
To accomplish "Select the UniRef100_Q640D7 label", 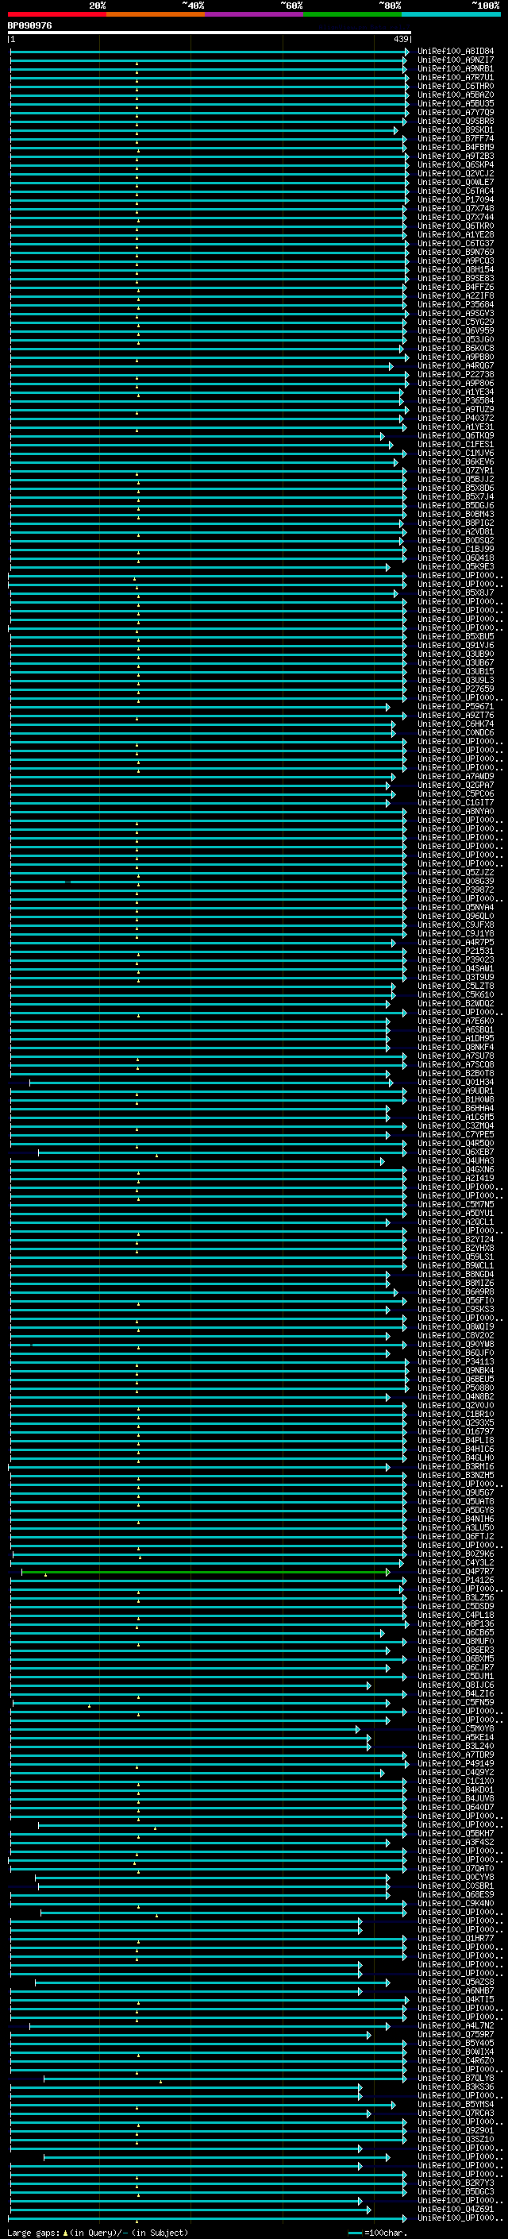I will pos(456,1808).
